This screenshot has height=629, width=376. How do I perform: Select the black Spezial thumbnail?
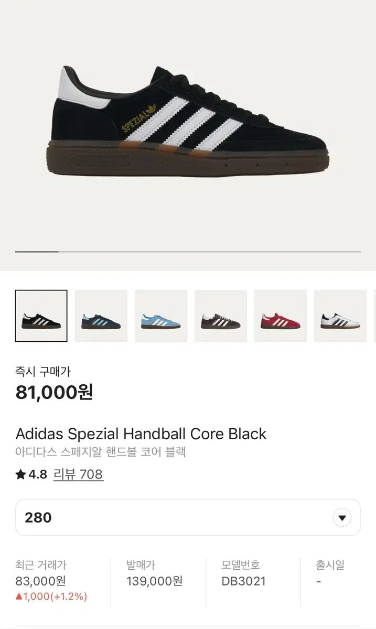[x=41, y=316]
